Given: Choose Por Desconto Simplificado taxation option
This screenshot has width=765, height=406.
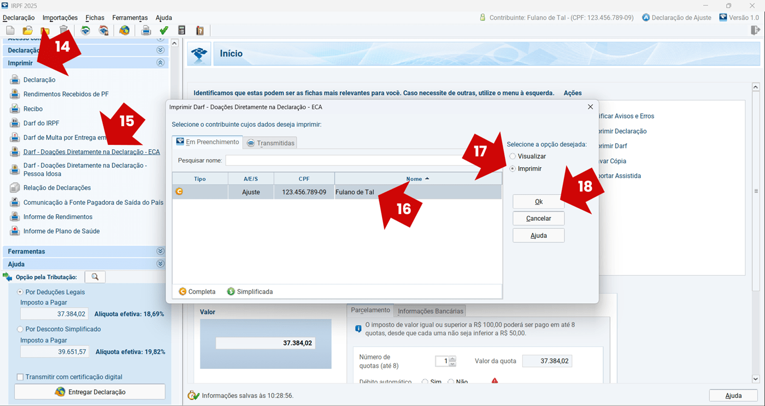Looking at the screenshot, I should [20, 329].
